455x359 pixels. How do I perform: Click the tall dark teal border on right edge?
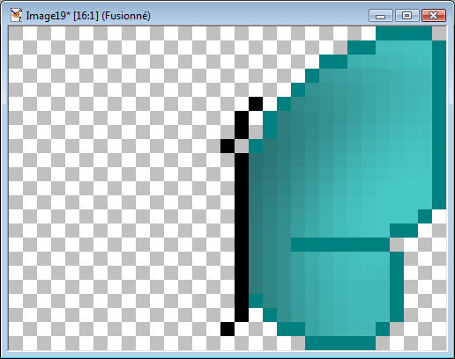coord(439,125)
